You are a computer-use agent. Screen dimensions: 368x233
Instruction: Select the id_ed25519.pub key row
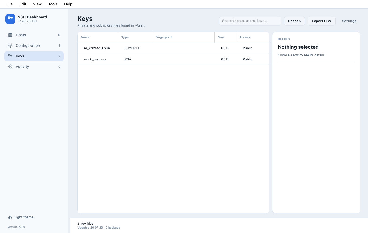point(173,48)
